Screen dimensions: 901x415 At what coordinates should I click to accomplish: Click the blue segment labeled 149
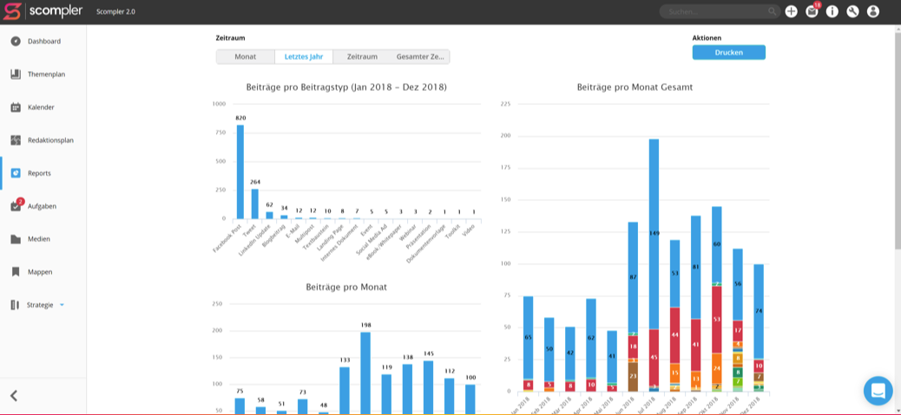654,234
